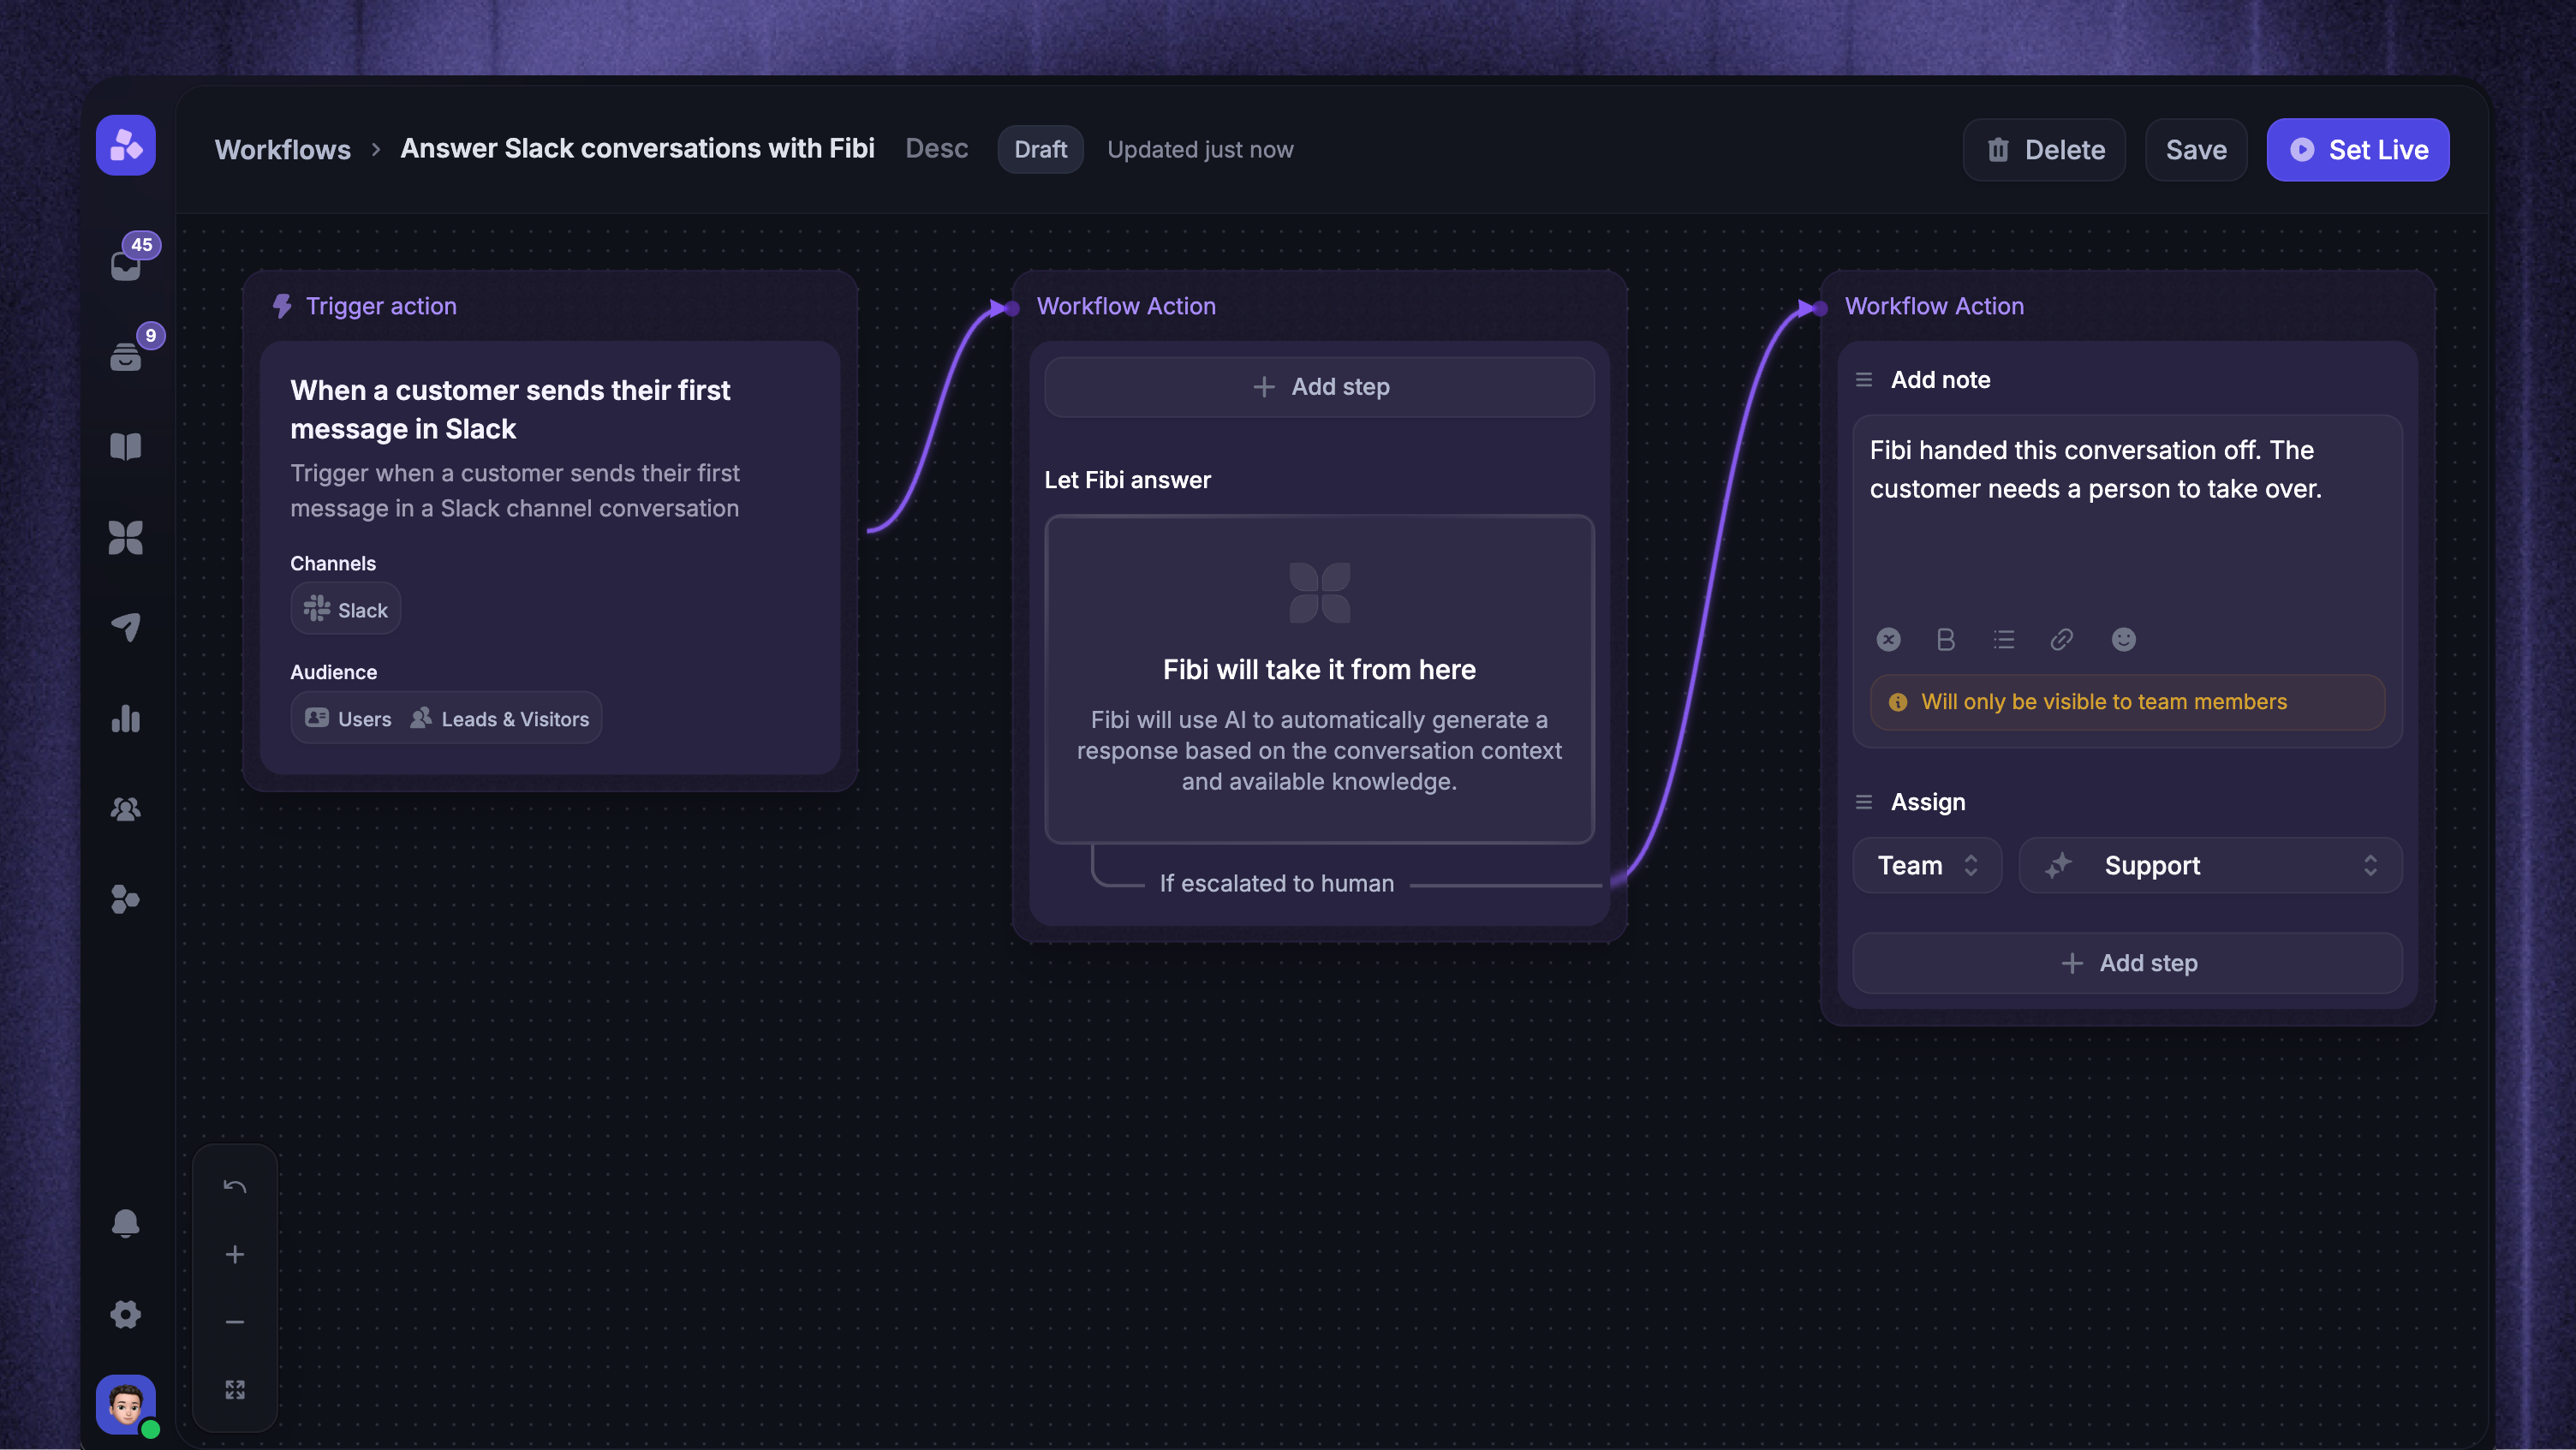Click the lightning bolt Trigger action icon
Viewport: 2576px width, 1450px height.
tap(282, 306)
